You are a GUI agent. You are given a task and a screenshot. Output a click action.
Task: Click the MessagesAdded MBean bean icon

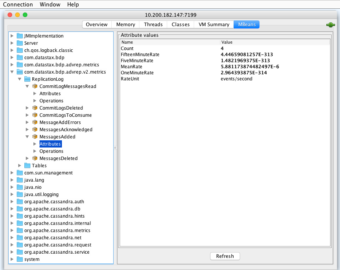coord(35,137)
